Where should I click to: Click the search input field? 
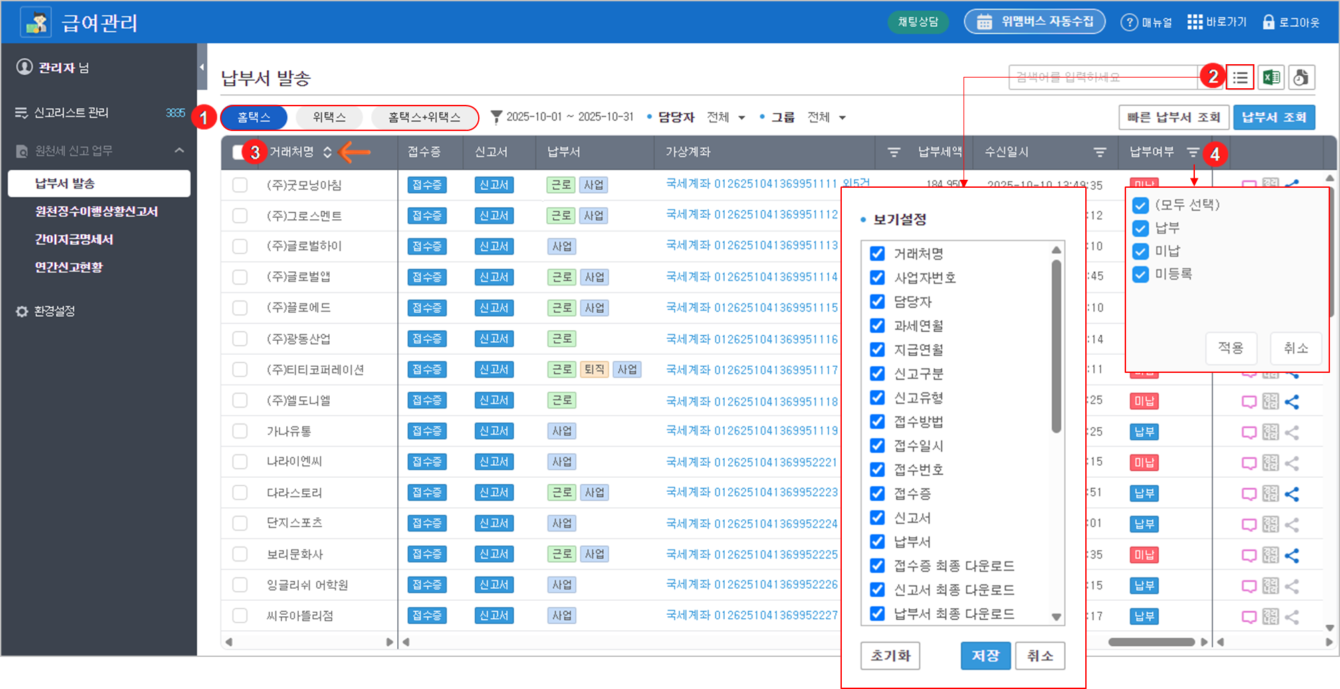[x=1103, y=78]
